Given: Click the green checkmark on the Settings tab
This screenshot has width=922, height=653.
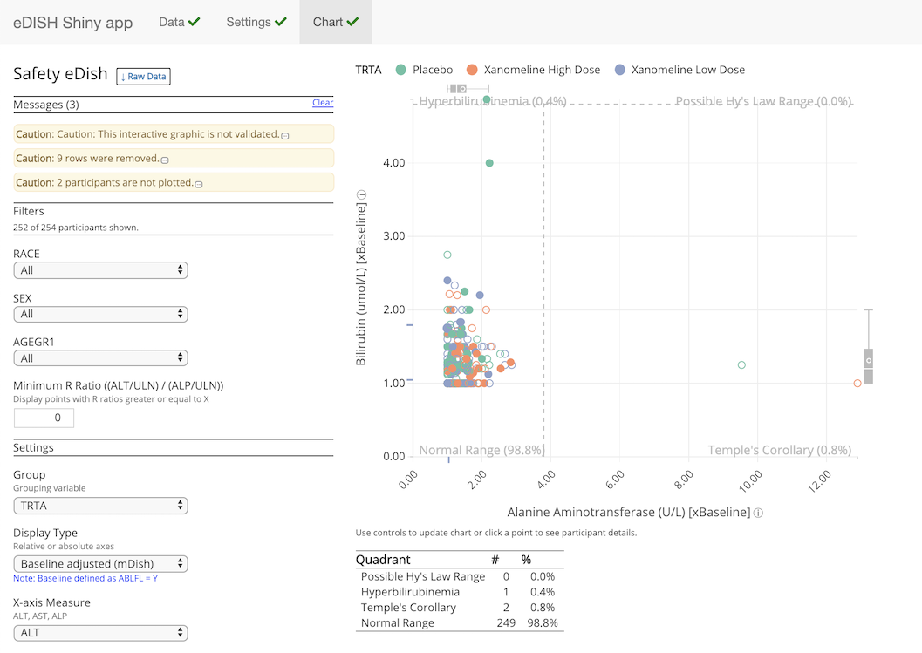Looking at the screenshot, I should (x=278, y=22).
